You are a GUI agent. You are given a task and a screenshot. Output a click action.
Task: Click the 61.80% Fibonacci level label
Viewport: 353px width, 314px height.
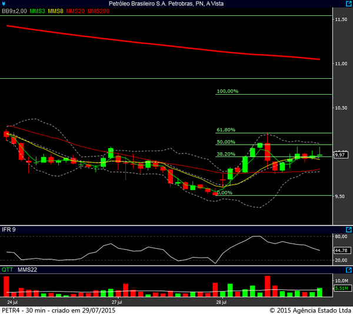[x=226, y=130]
